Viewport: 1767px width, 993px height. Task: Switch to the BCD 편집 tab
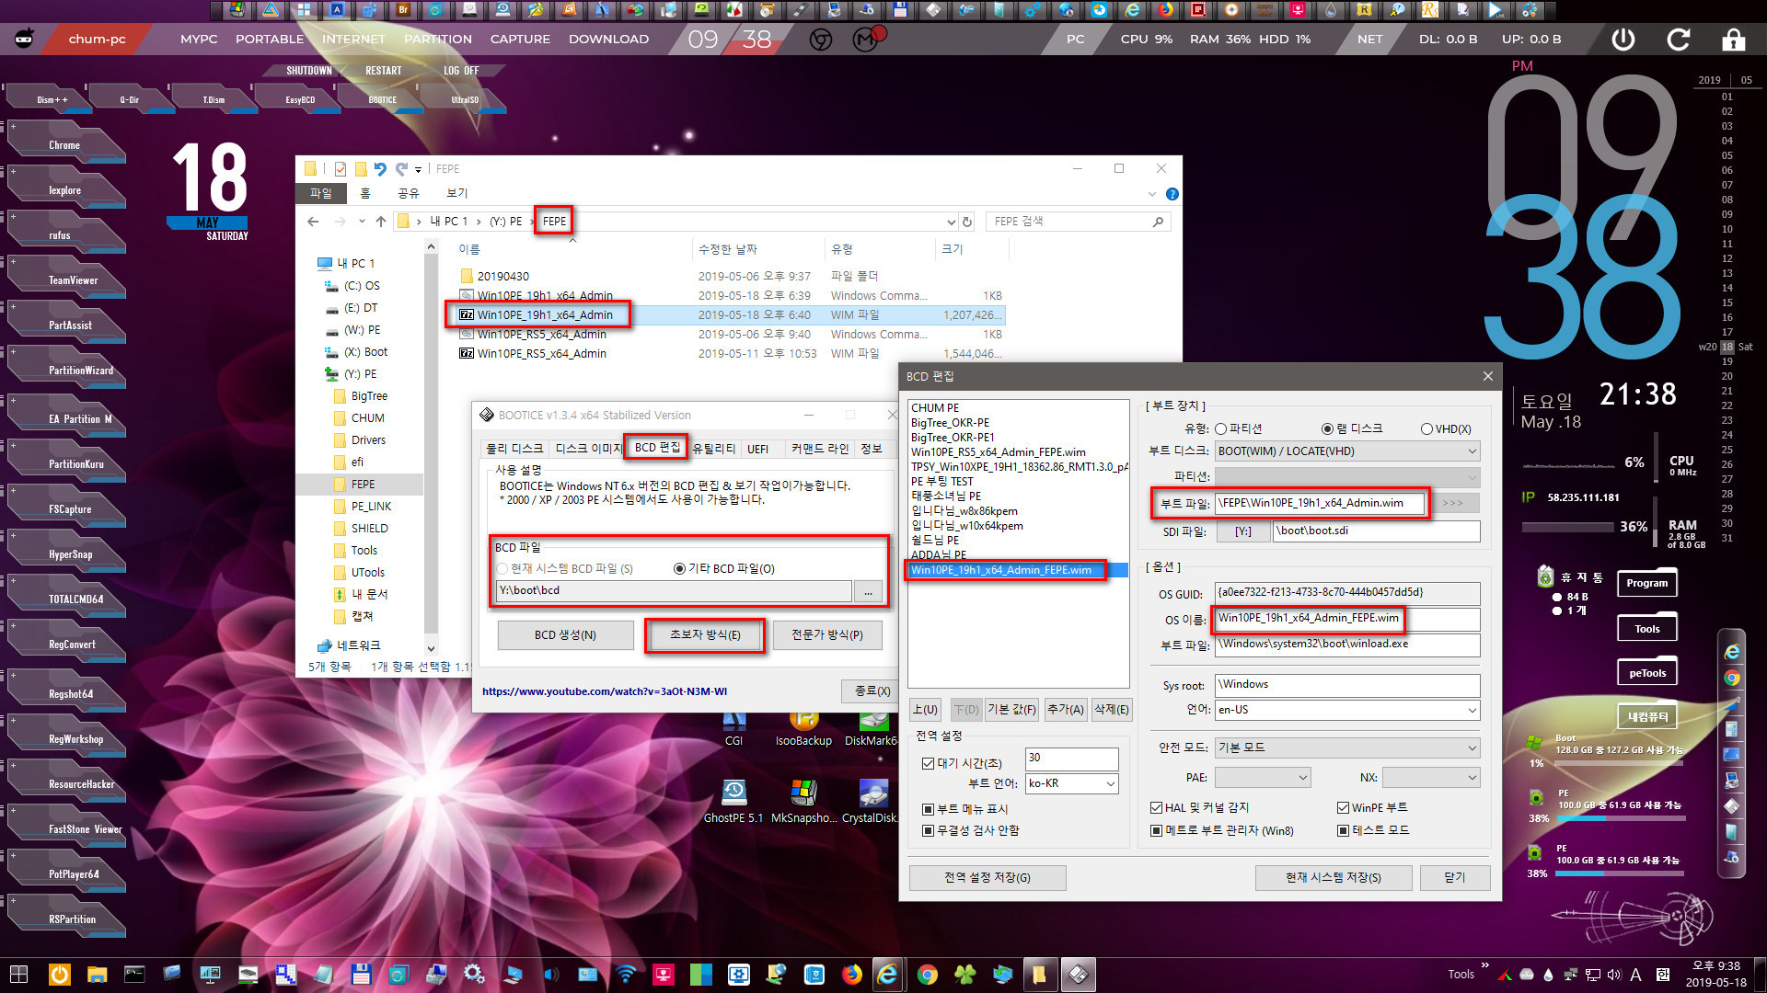tap(656, 448)
